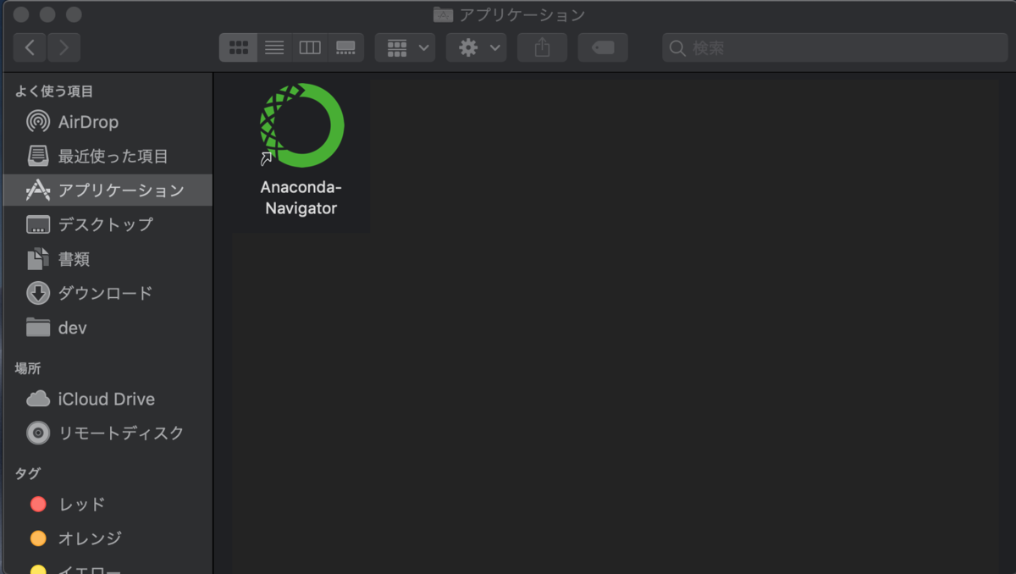Click the Edit Tags toolbar button
The image size is (1016, 574).
603,47
